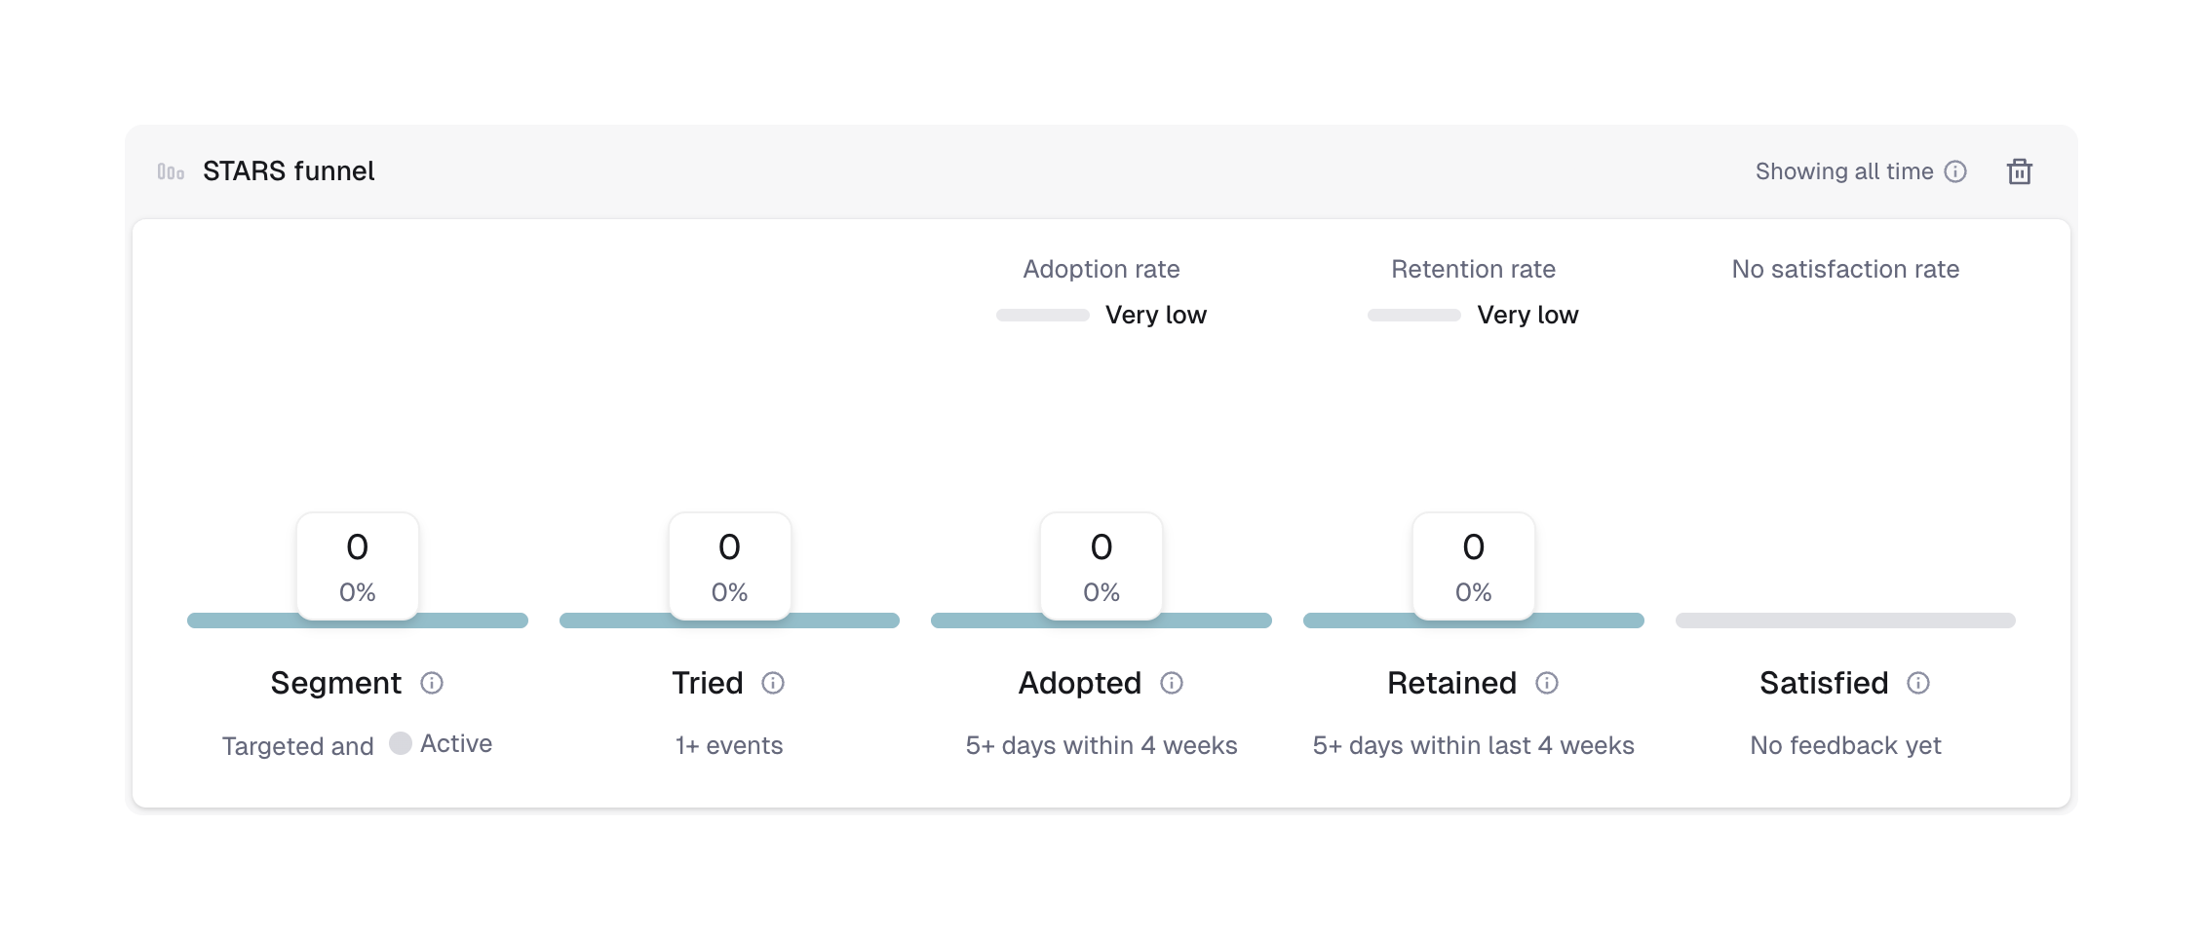This screenshot has height=940, width=2203.
Task: Click the Active segment label
Action: coord(456,743)
